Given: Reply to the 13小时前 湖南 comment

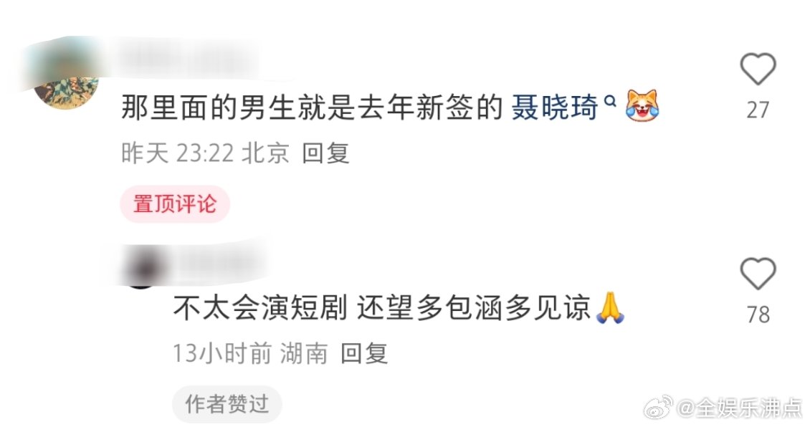Looking at the screenshot, I should (364, 354).
